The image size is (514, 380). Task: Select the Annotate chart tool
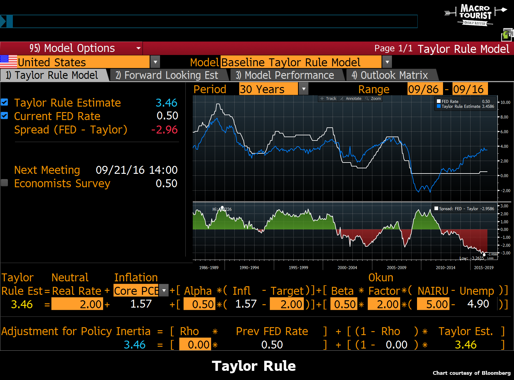351,99
